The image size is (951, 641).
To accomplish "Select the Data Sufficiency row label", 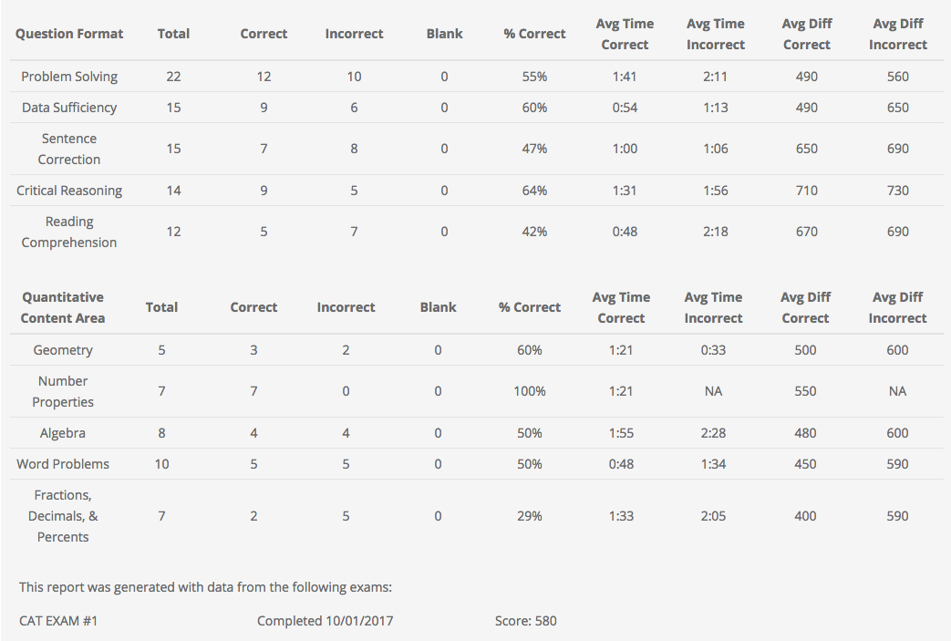I will tap(69, 108).
